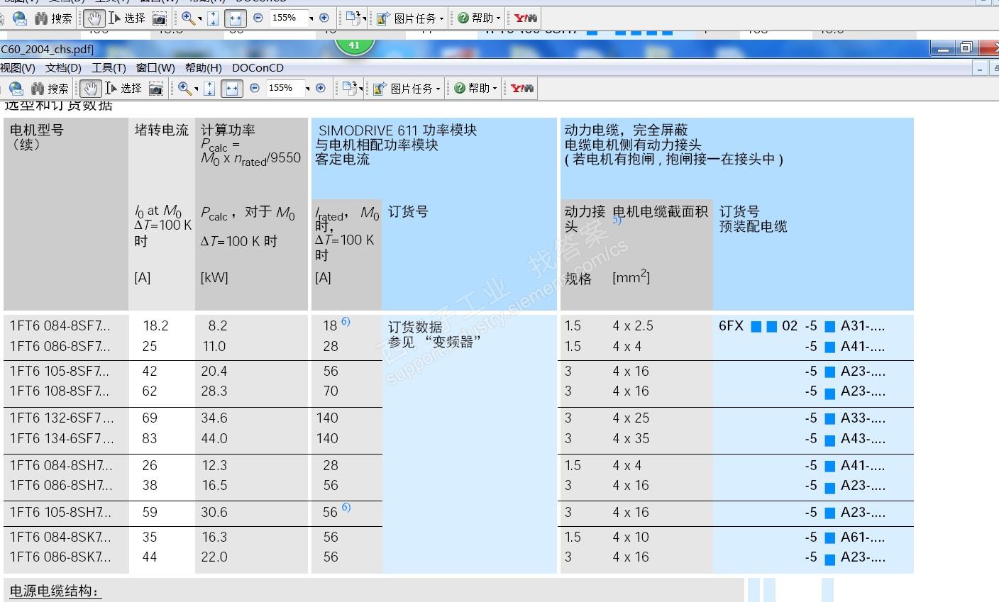Toggle Fit Width in the topmost window toolbar
Viewport: 999px width, 602px height.
click(235, 18)
